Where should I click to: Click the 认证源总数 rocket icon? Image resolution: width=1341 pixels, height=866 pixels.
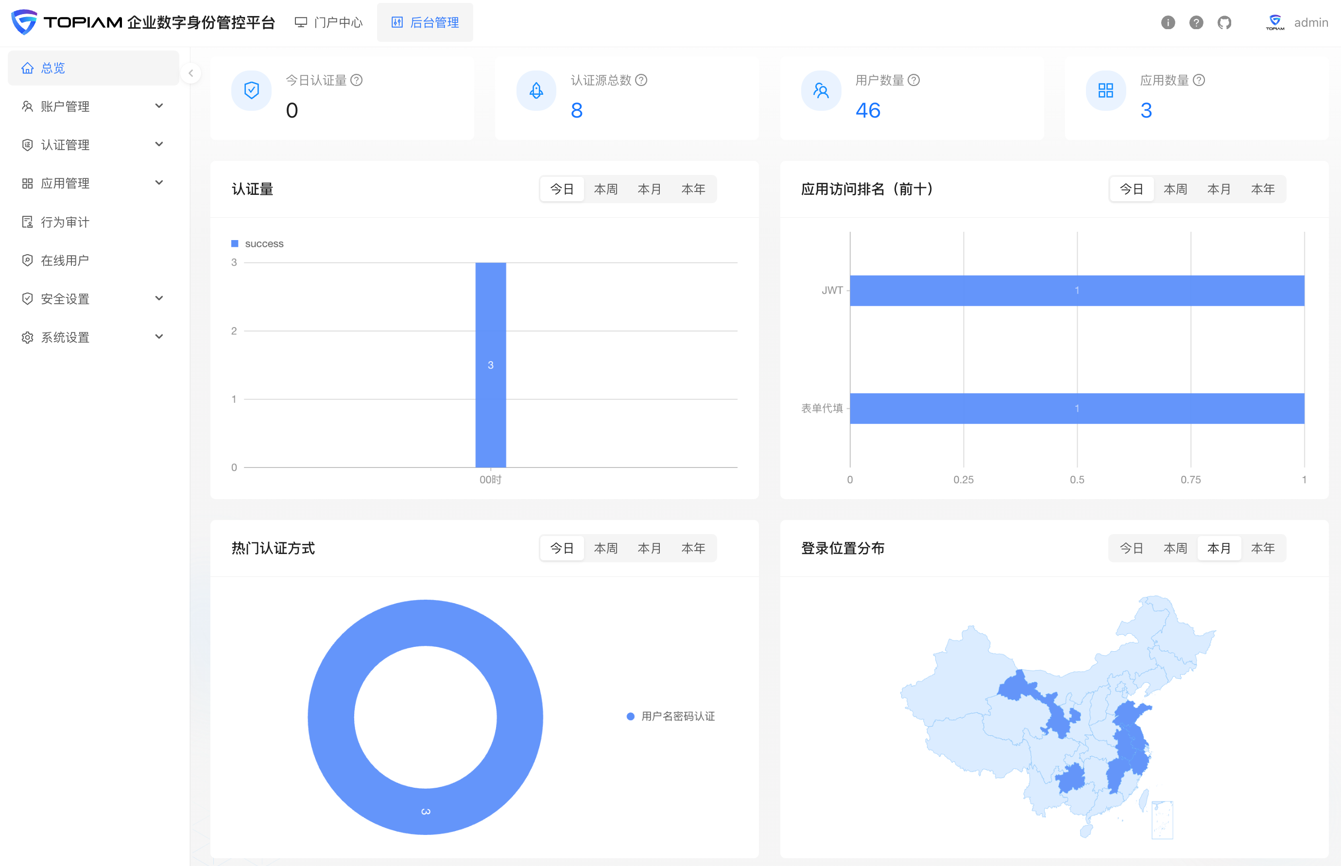pos(536,90)
